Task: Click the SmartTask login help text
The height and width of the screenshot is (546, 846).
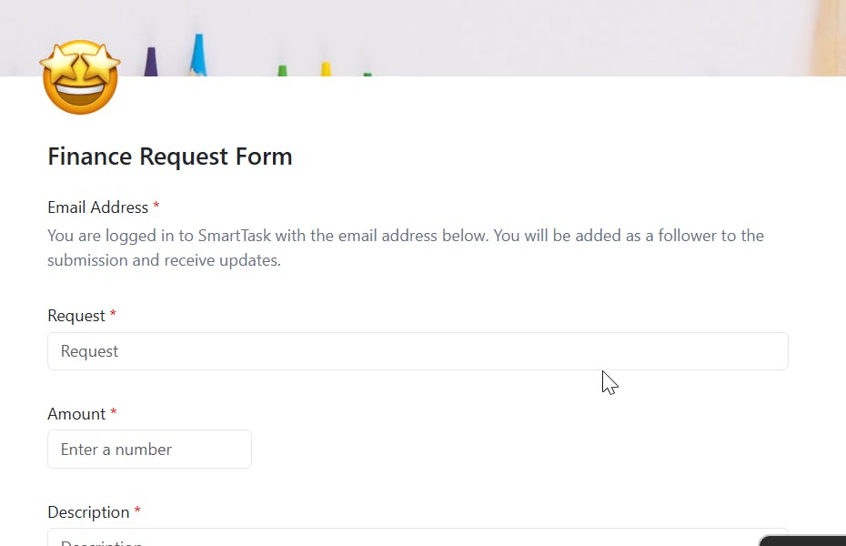Action: 406,248
